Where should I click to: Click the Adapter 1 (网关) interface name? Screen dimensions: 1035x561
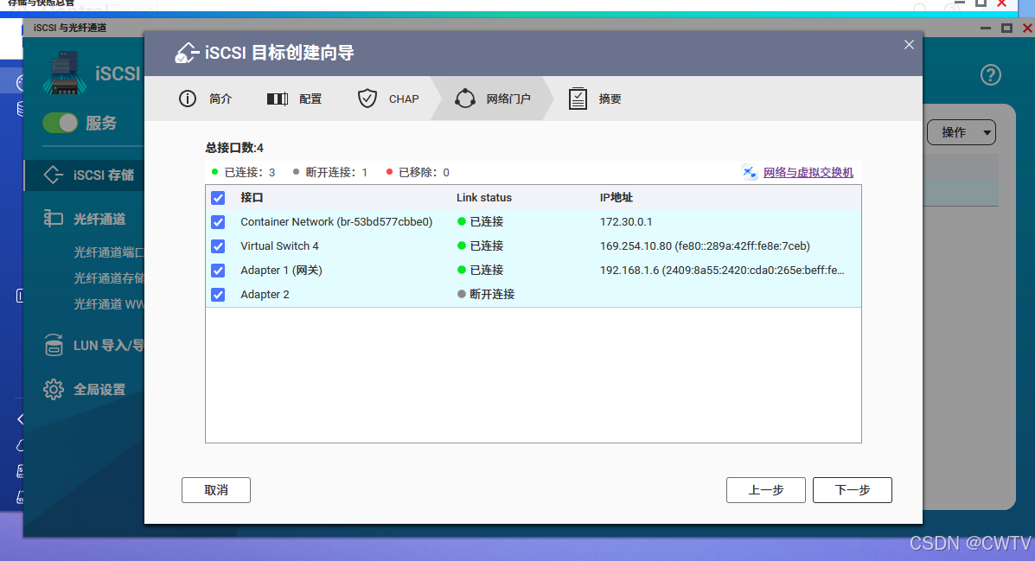coord(281,271)
